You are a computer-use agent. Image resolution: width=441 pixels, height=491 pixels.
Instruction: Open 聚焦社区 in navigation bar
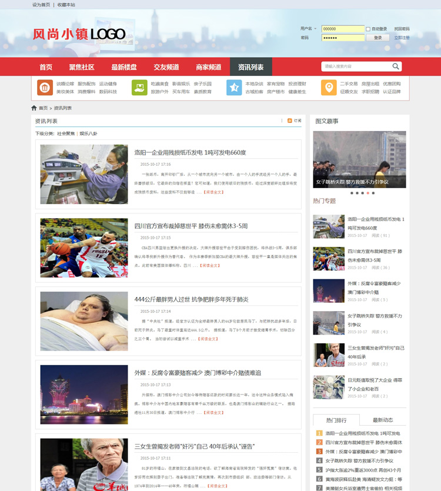click(82, 67)
